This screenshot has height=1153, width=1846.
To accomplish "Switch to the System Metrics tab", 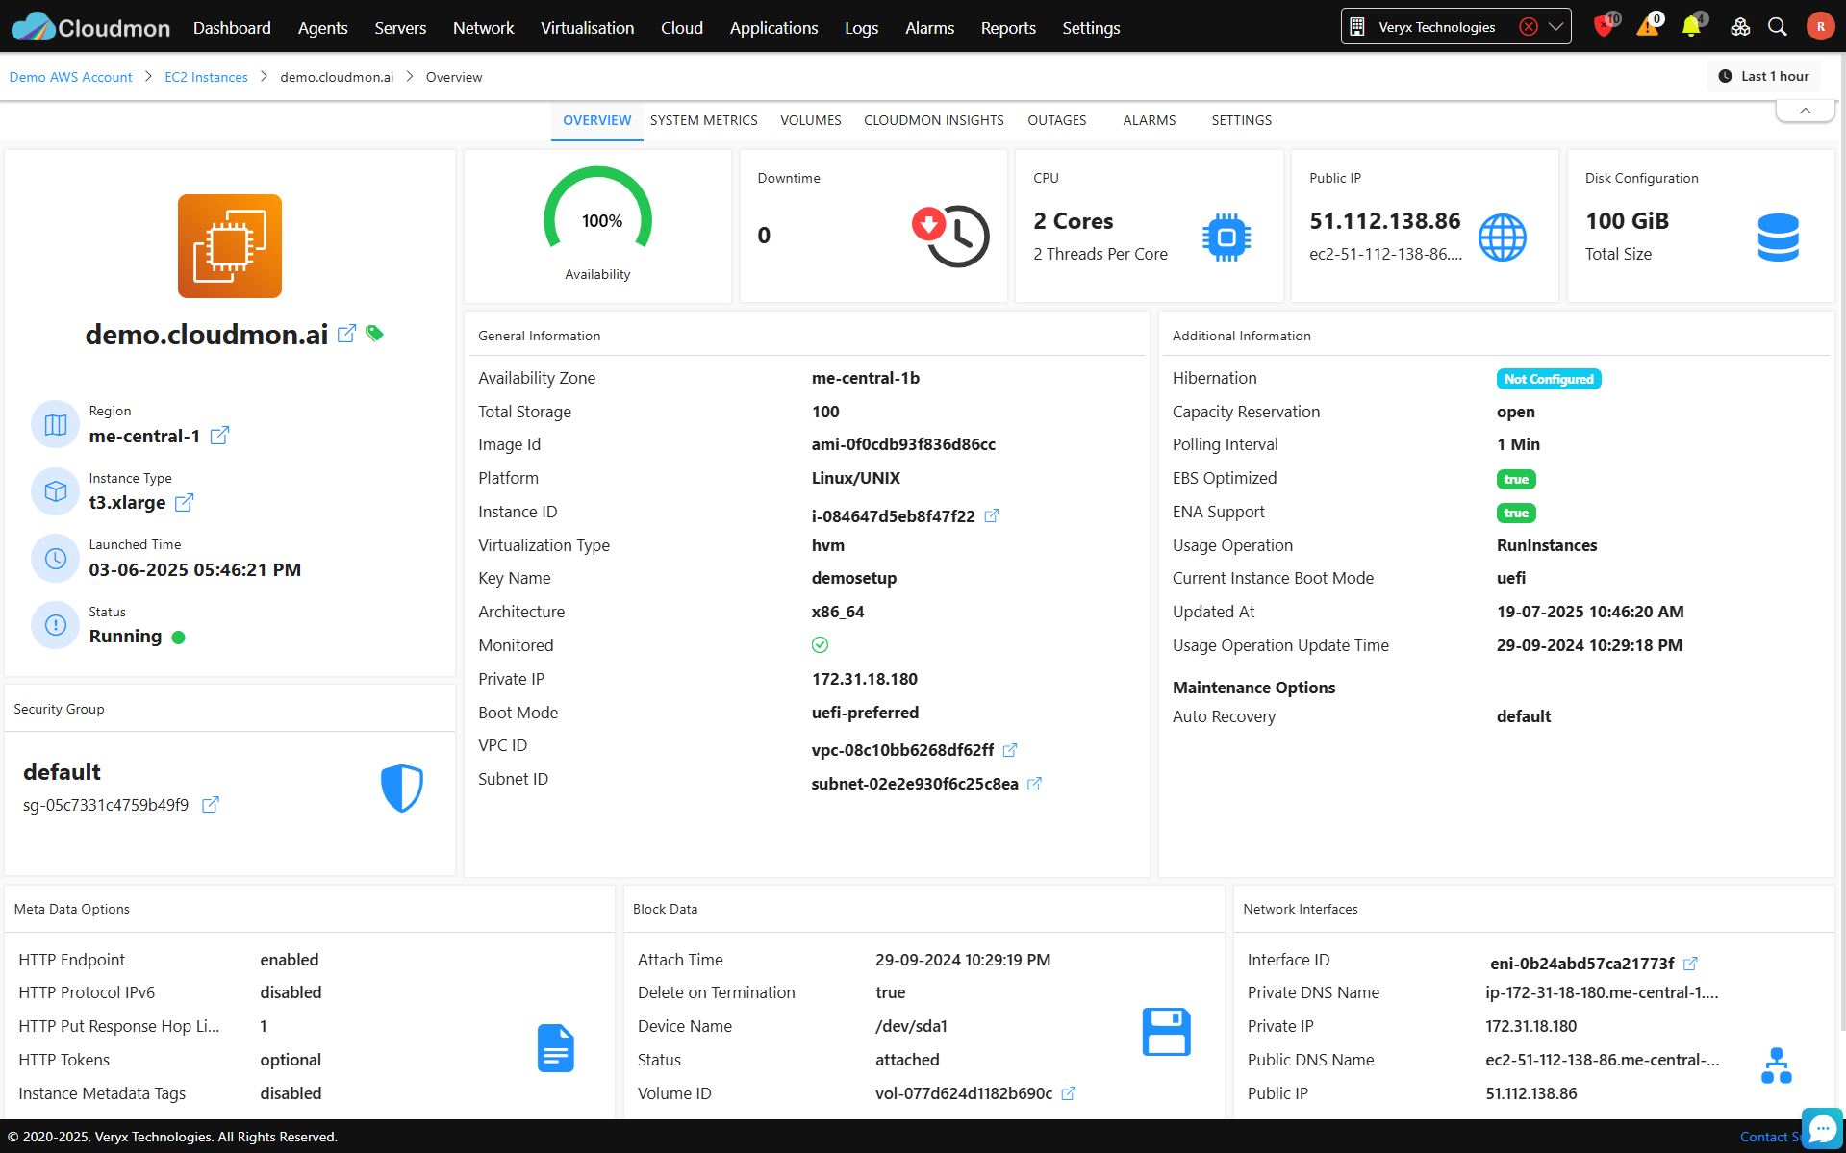I will click(703, 120).
